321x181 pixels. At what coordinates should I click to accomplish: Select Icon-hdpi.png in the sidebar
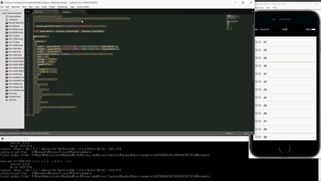coord(15,49)
